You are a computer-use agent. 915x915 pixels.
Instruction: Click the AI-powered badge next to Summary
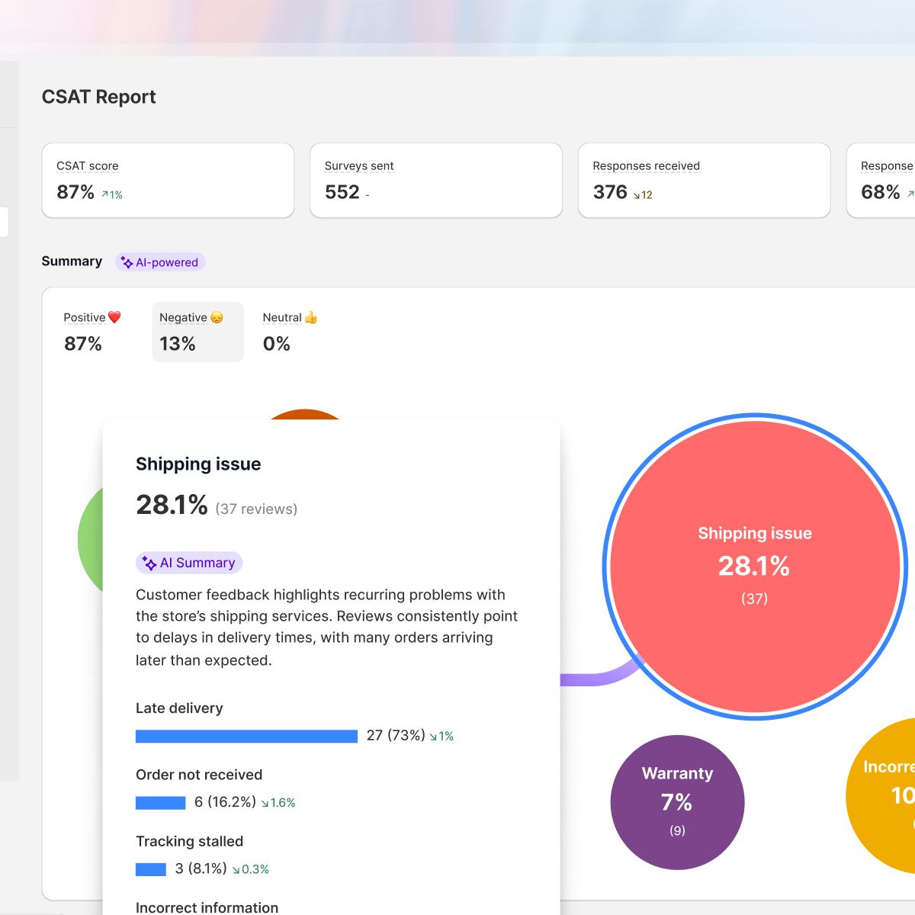tap(160, 262)
